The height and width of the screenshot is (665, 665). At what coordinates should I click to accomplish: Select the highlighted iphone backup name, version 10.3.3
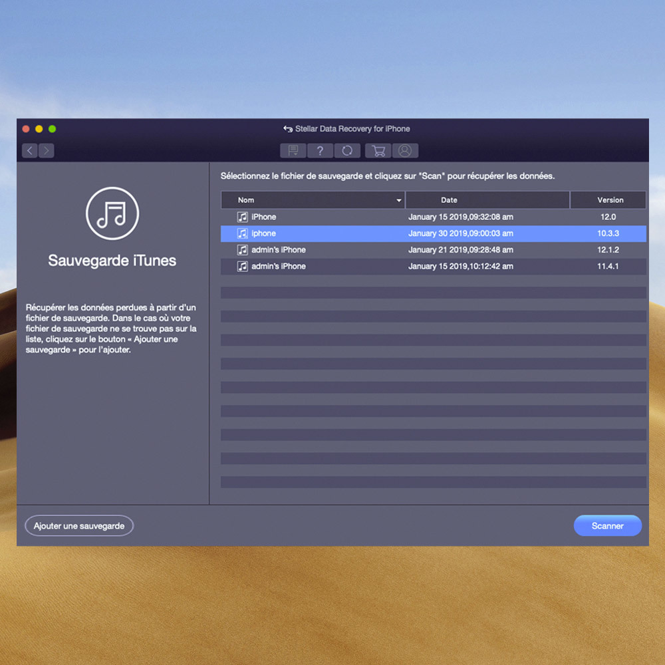(264, 233)
